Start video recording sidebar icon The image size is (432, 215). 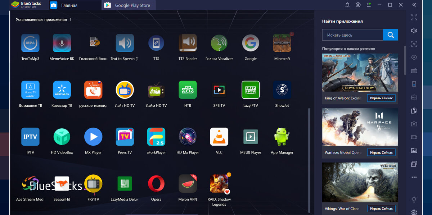coord(414,137)
